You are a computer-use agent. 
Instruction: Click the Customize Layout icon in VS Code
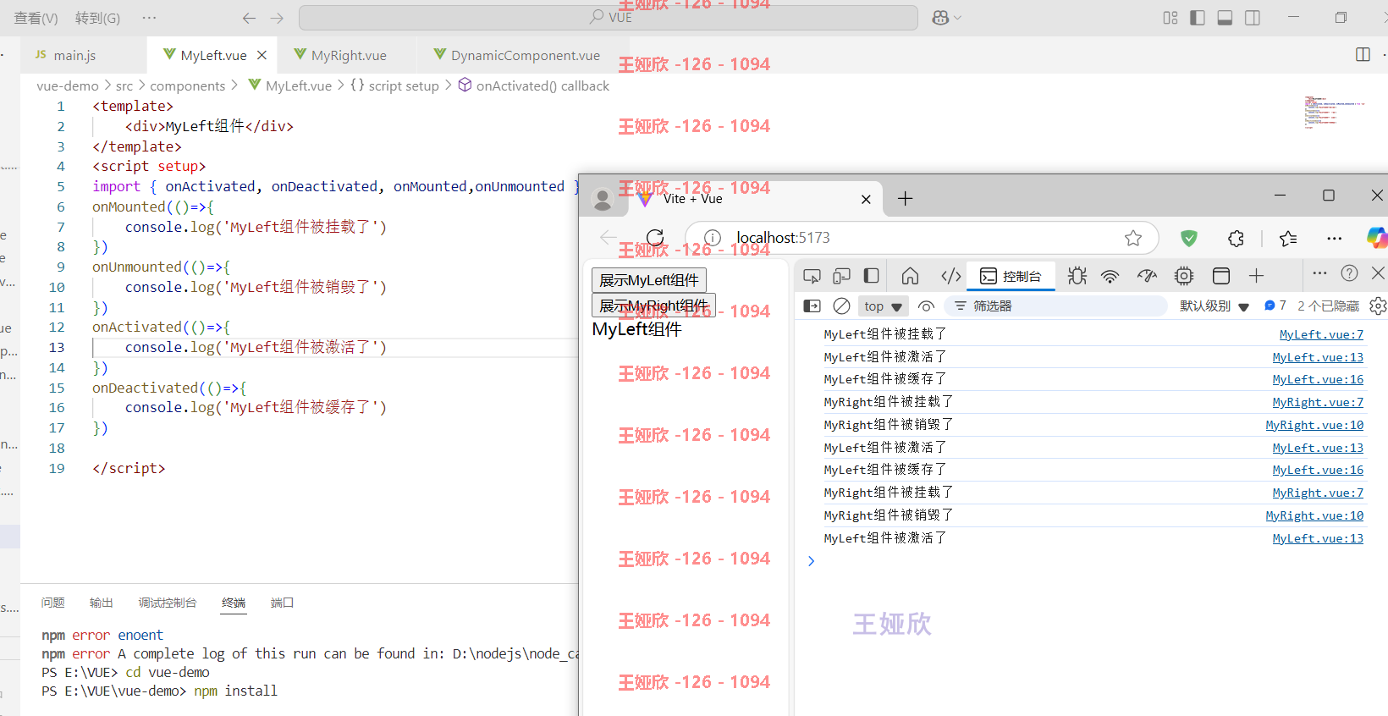tap(1170, 18)
